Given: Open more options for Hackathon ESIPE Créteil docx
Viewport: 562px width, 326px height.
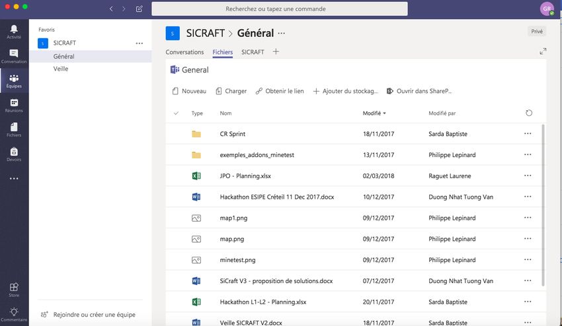Looking at the screenshot, I should pyautogui.click(x=528, y=197).
